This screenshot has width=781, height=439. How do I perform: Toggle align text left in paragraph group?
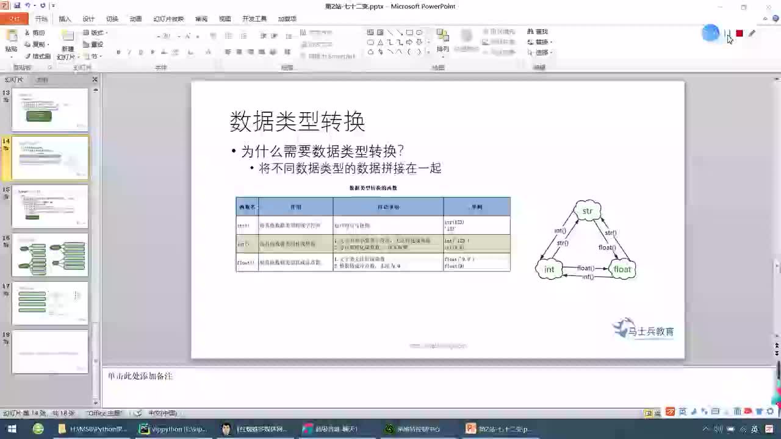pyautogui.click(x=228, y=52)
